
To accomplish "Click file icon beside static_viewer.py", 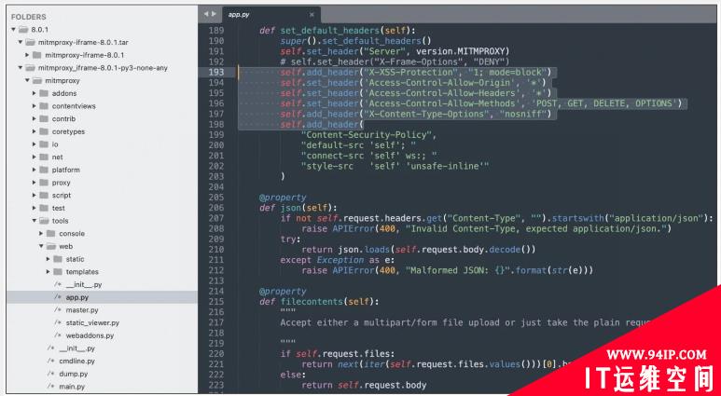I will coord(58,322).
